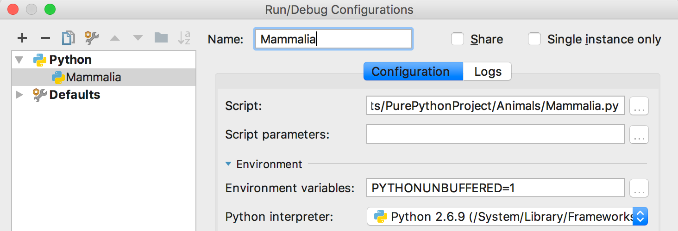This screenshot has width=678, height=231.
Task: Click Environment variables ellipsis button
Action: [x=639, y=188]
